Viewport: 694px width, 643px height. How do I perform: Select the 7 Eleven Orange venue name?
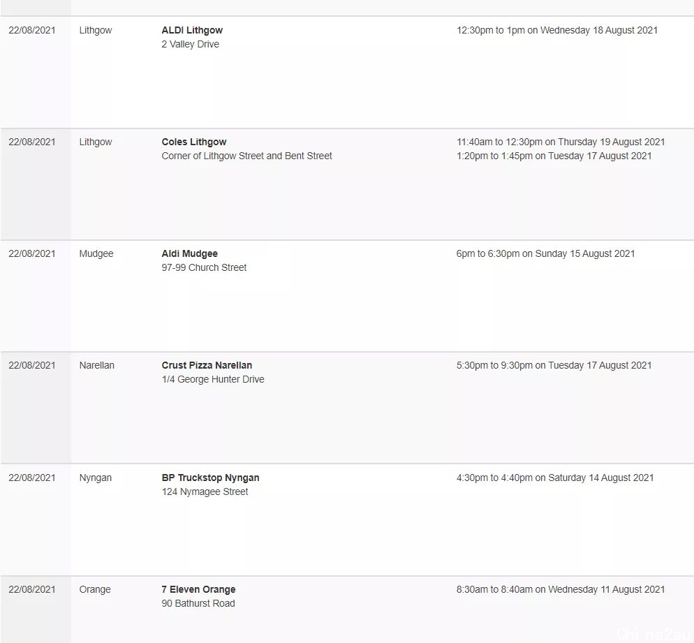[198, 589]
